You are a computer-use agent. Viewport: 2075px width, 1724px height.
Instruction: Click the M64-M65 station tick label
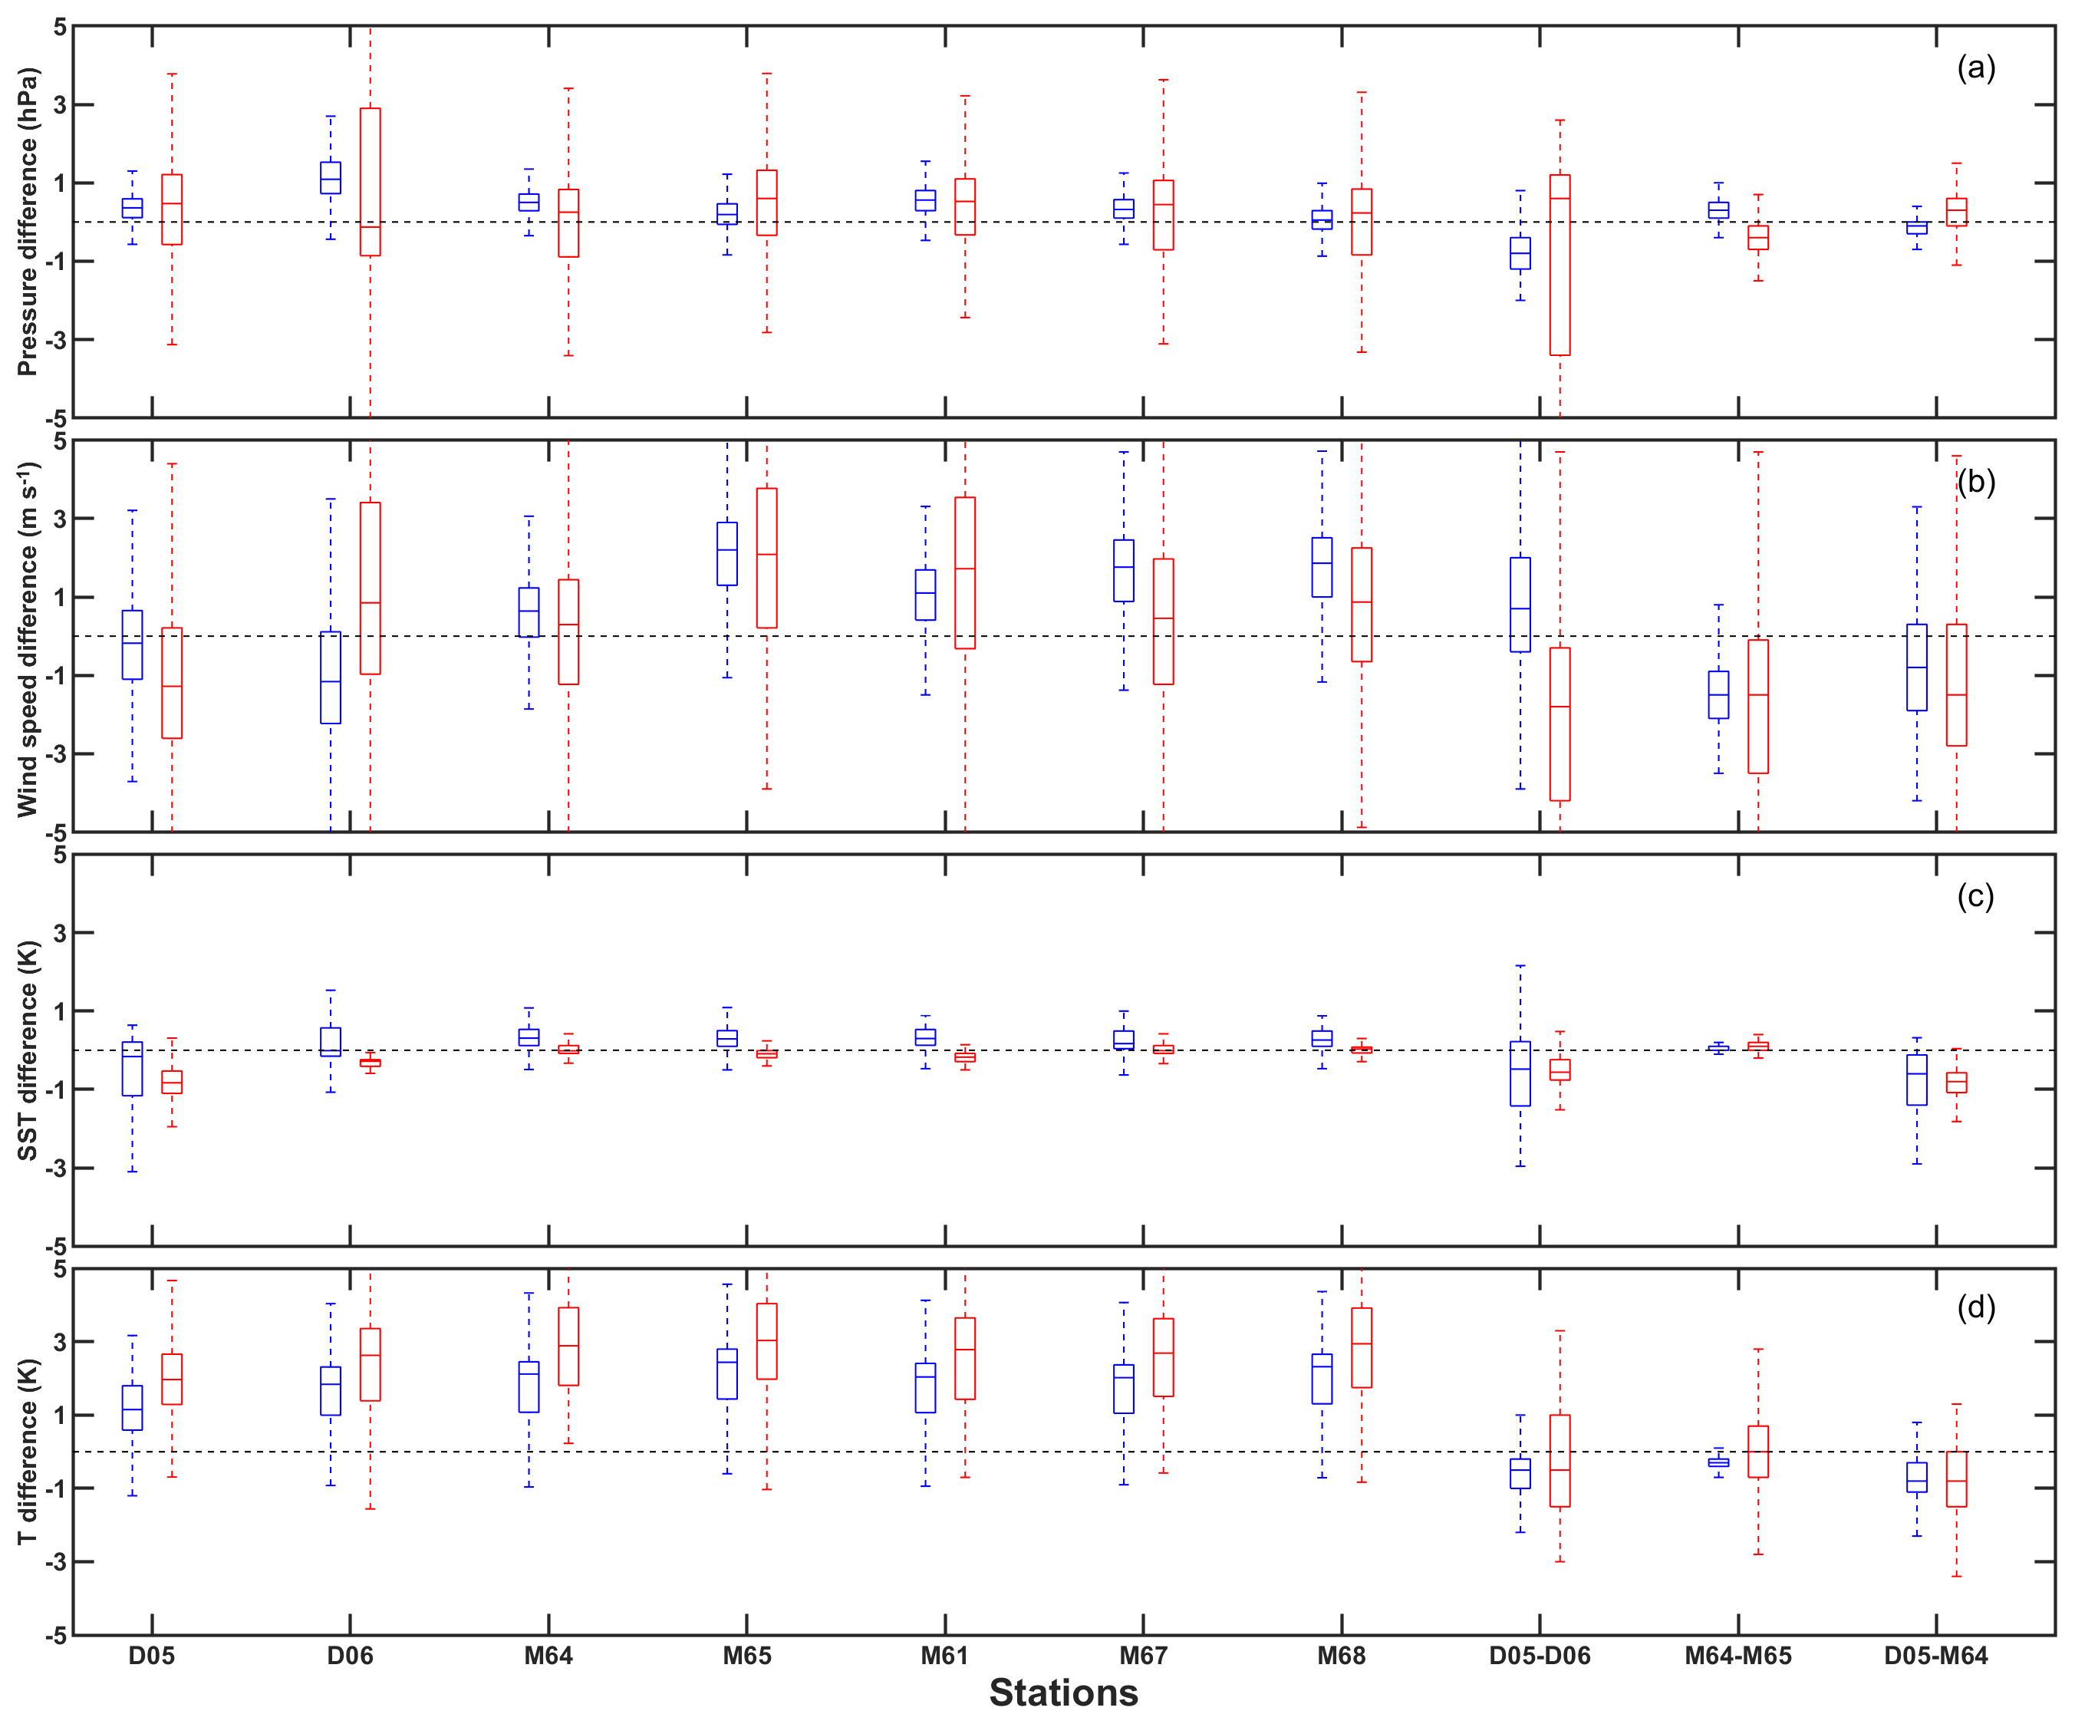click(x=1738, y=1655)
